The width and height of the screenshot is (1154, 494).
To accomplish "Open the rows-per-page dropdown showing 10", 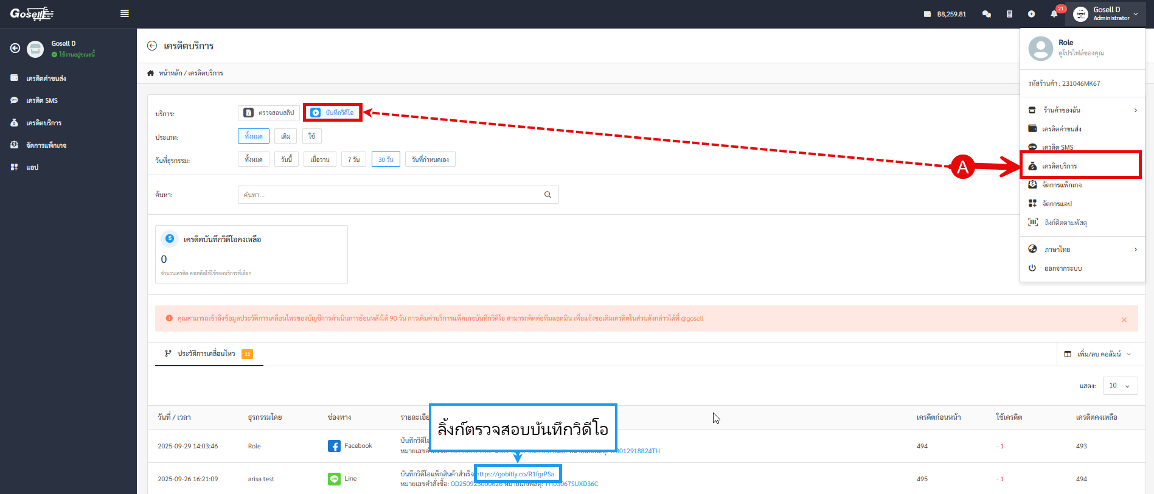I will (x=1119, y=386).
